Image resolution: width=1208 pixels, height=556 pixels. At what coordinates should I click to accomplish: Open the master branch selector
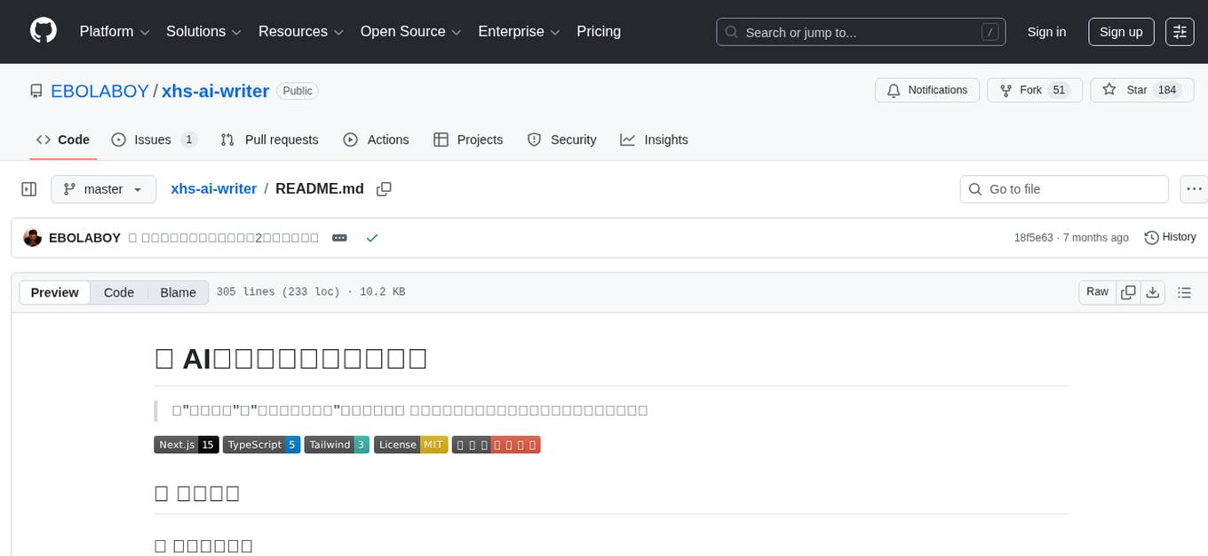[x=103, y=188]
